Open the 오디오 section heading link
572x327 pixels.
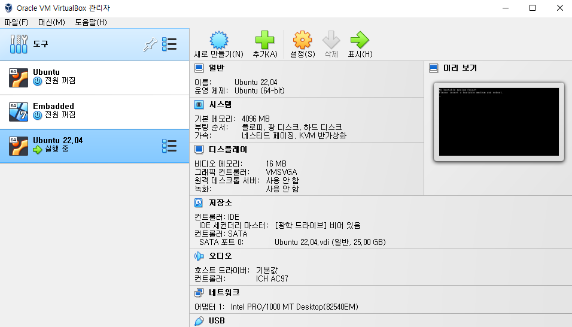220,256
